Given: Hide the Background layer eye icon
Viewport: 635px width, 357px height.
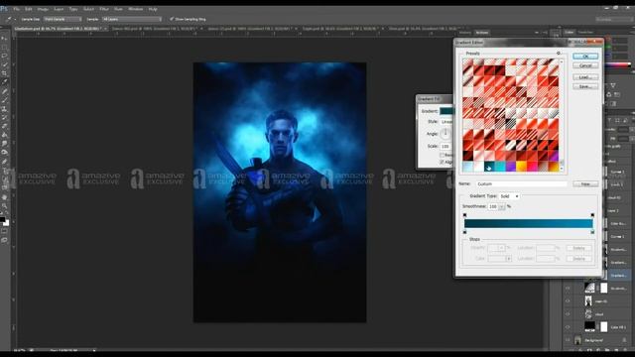Looking at the screenshot, I should (568, 340).
